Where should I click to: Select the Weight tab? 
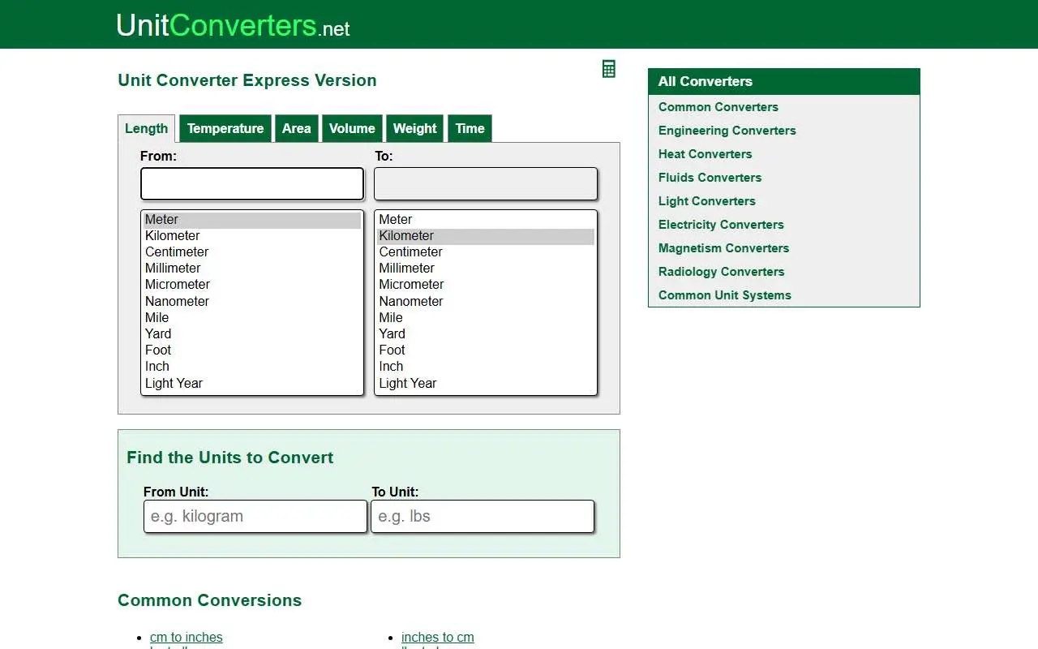415,128
